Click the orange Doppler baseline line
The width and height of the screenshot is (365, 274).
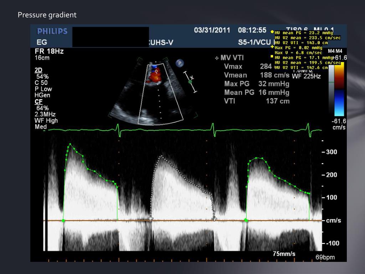click(x=178, y=221)
